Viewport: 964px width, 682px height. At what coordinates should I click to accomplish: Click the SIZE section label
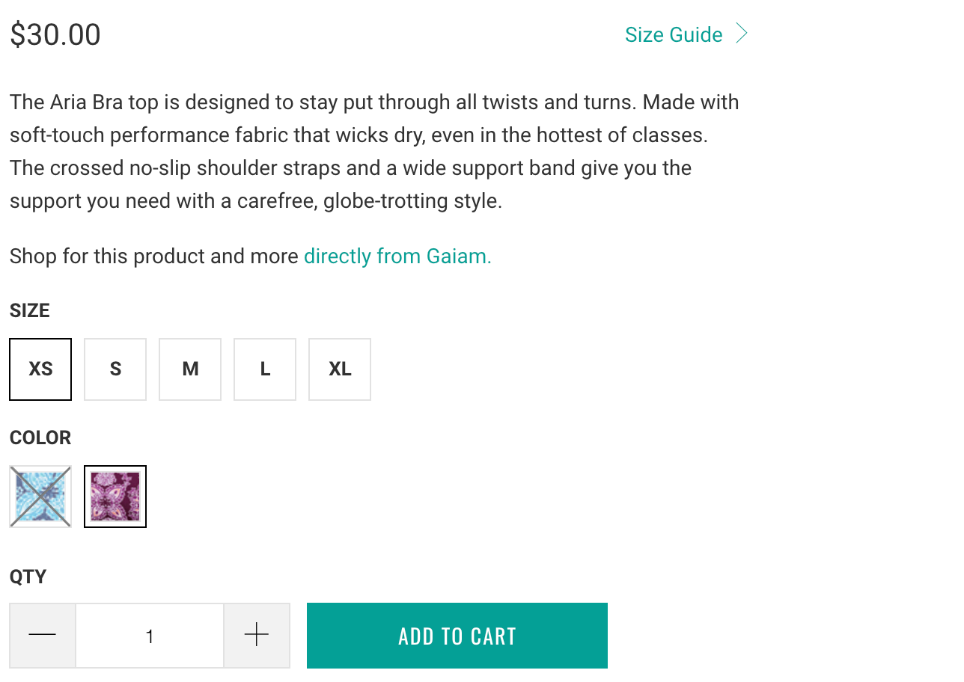pyautogui.click(x=30, y=310)
